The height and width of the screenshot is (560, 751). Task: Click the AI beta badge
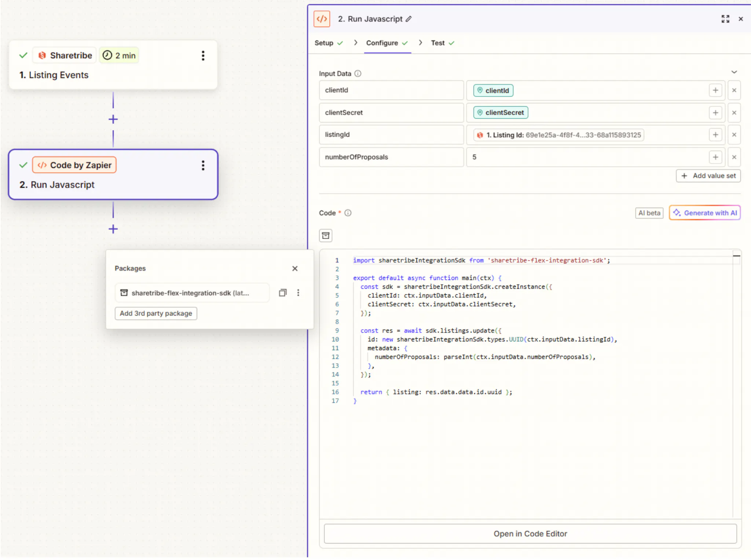point(649,213)
